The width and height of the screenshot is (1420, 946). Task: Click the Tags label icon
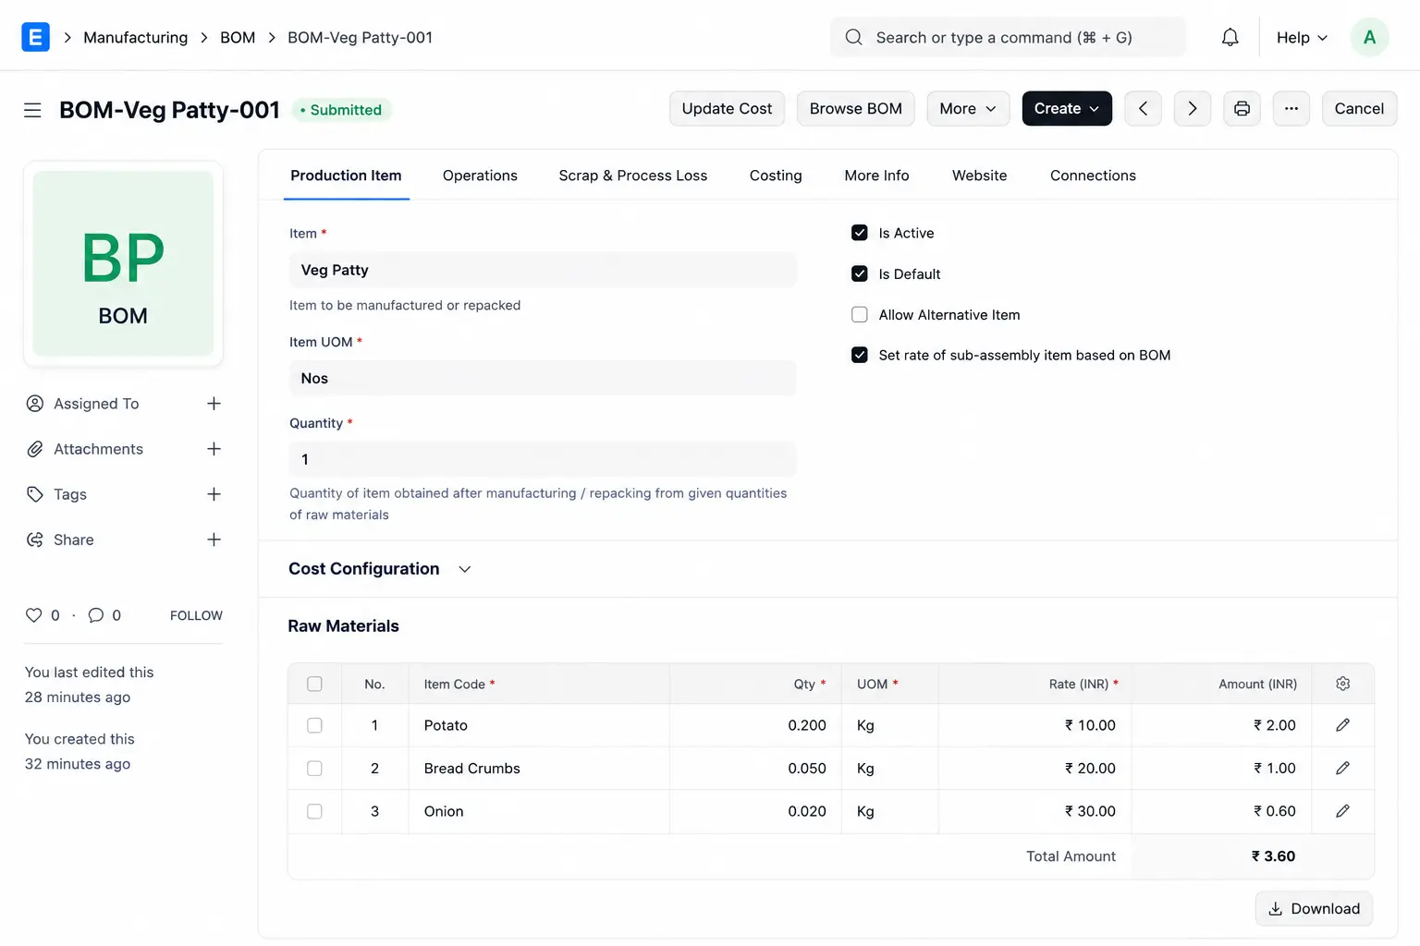(35, 494)
